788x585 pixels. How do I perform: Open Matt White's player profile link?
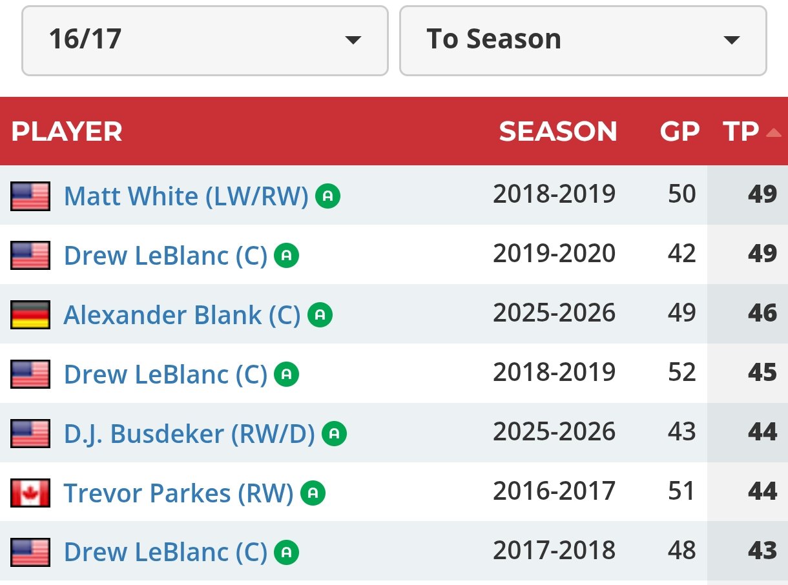(x=186, y=196)
